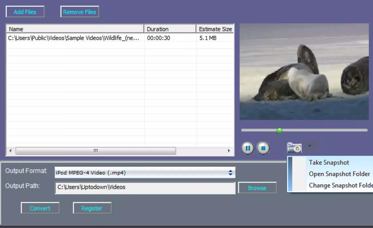Select Open Snapshot Folder menu entry
Viewport: 373px width, 228px height.
click(339, 174)
